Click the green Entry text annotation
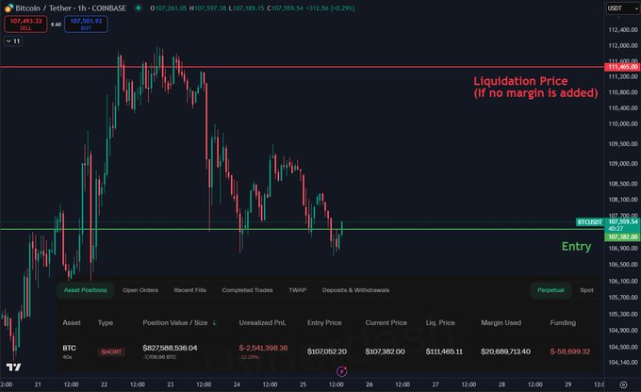The height and width of the screenshot is (392, 641). click(576, 247)
